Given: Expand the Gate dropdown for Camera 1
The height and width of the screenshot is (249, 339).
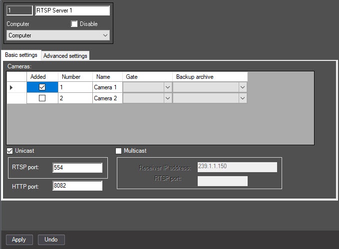Looking at the screenshot, I should coord(168,87).
